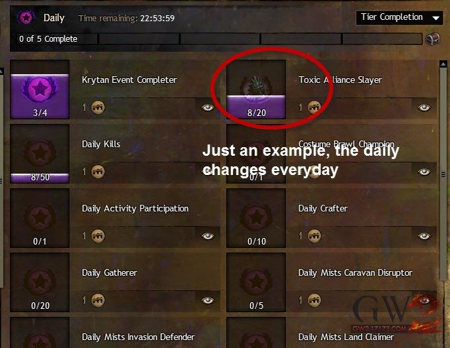The height and width of the screenshot is (348, 450).
Task: Click the Daily Kills achievement icon
Action: (40, 154)
